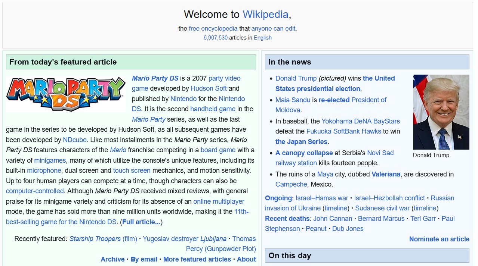
Task: Open the 'touch screen' link
Action: (x=132, y=170)
